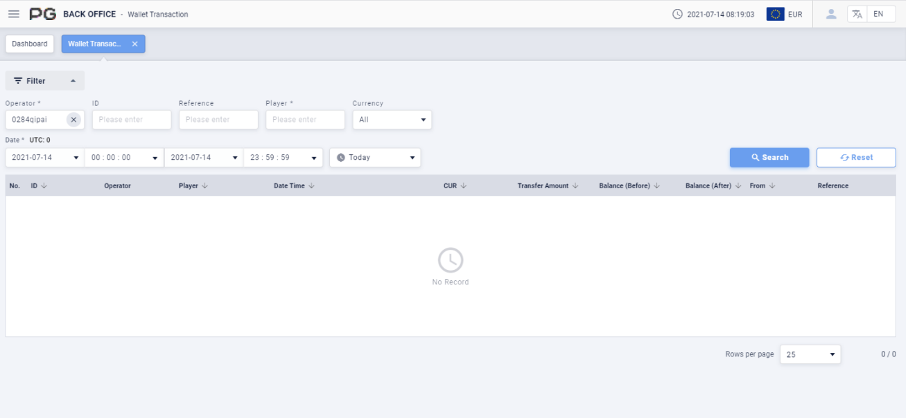908x418 pixels.
Task: Switch to the Dashboard tab
Action: (30, 44)
